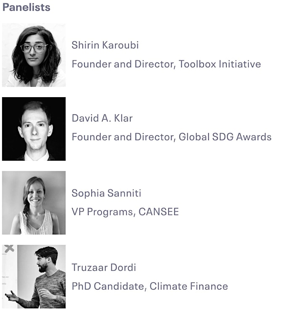The height and width of the screenshot is (310, 303).
Task: Click 'PhD Candidate, Climate Finance' text
Action: (150, 286)
